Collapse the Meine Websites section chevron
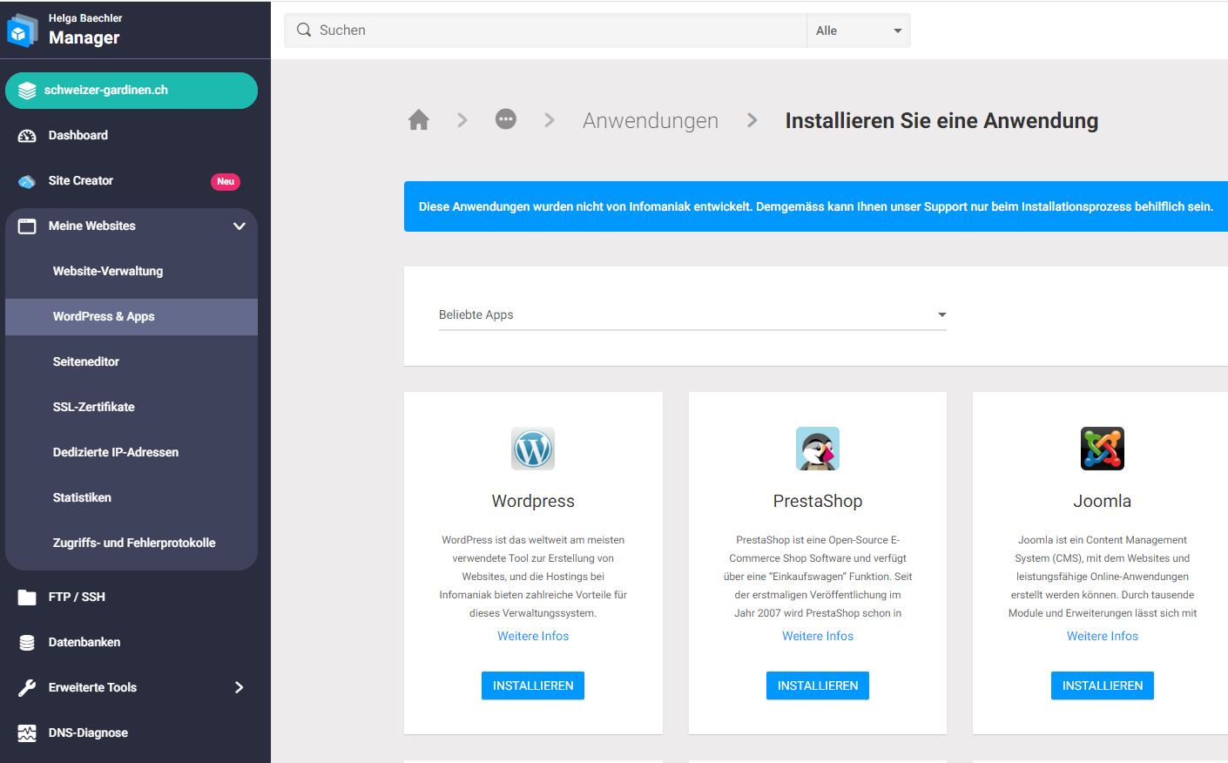This screenshot has width=1228, height=763. [240, 226]
